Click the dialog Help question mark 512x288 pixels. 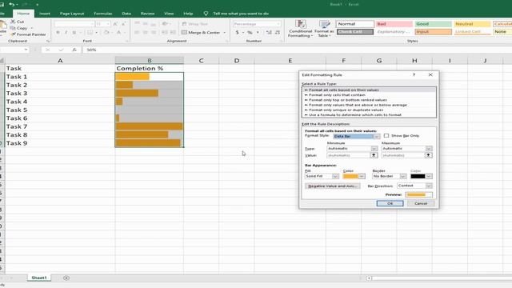tap(414, 74)
